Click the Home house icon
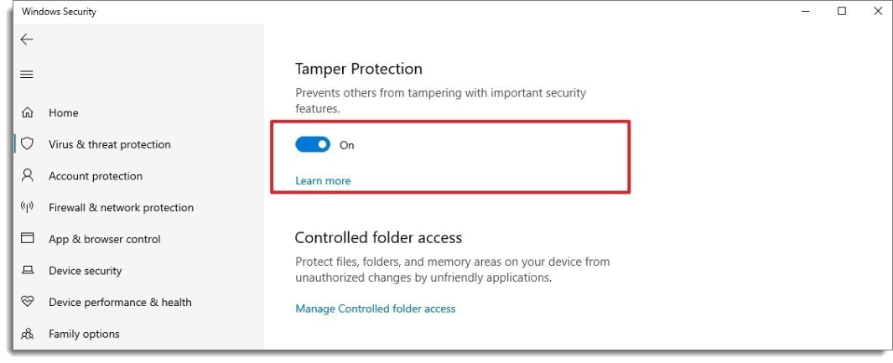 (28, 112)
